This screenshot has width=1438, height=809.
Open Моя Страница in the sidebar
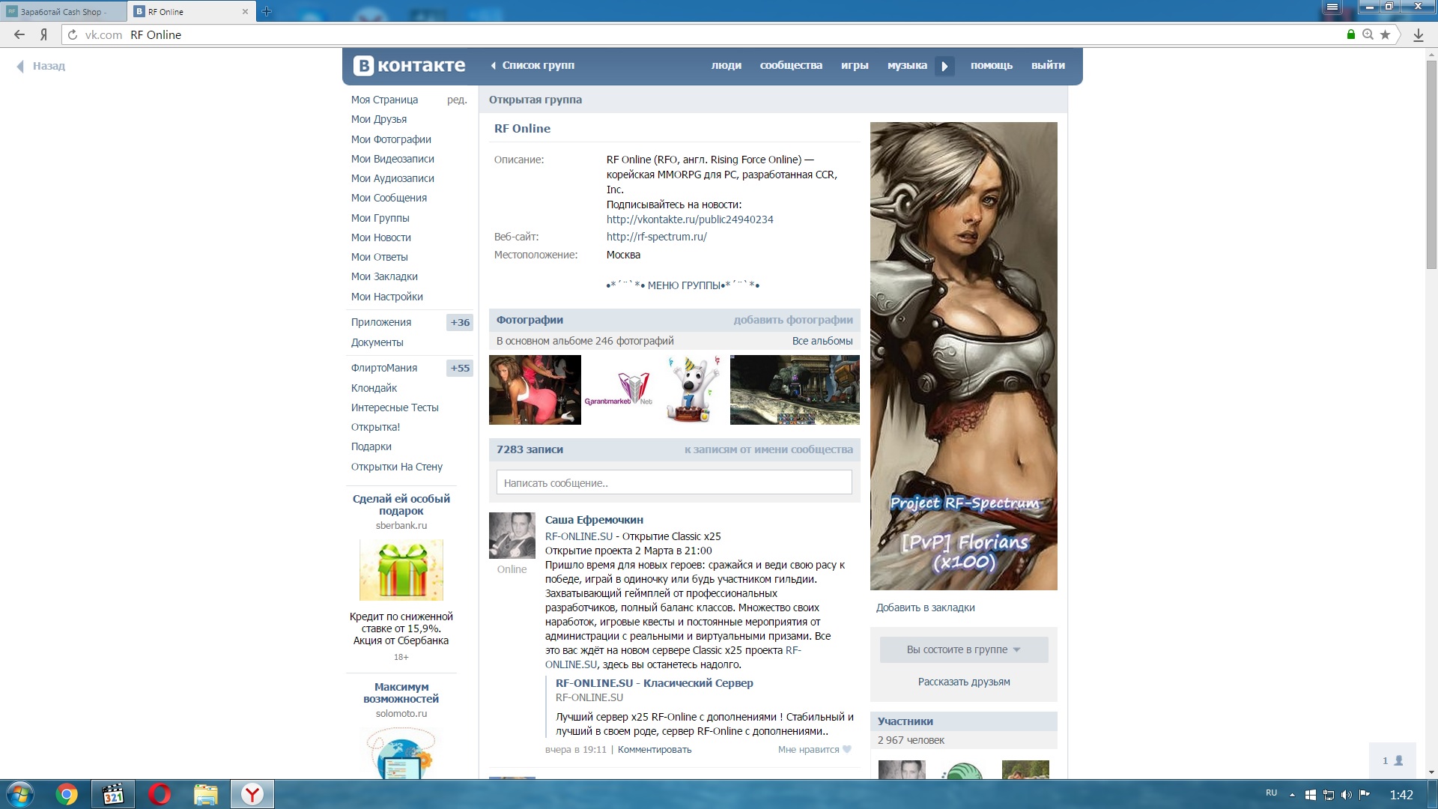click(x=385, y=100)
